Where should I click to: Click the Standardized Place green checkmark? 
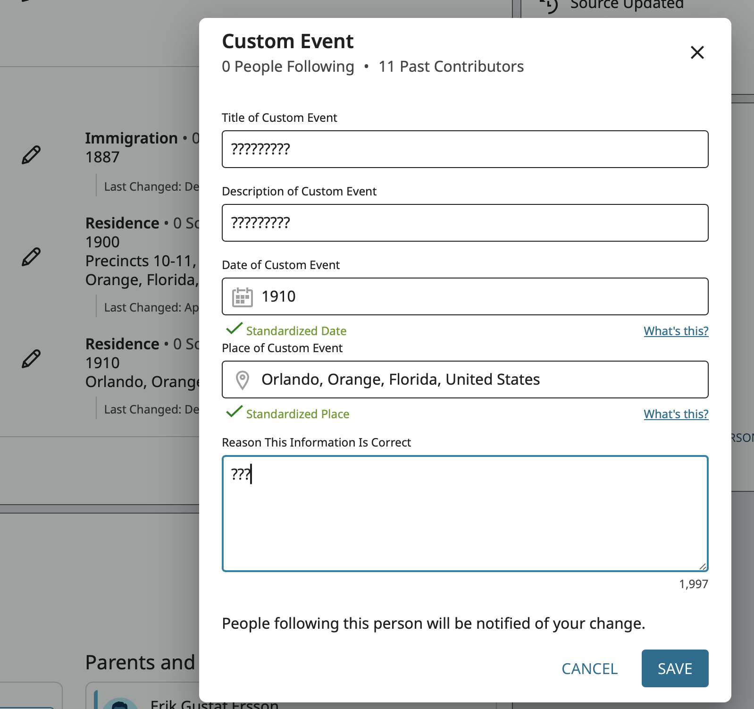click(x=235, y=412)
